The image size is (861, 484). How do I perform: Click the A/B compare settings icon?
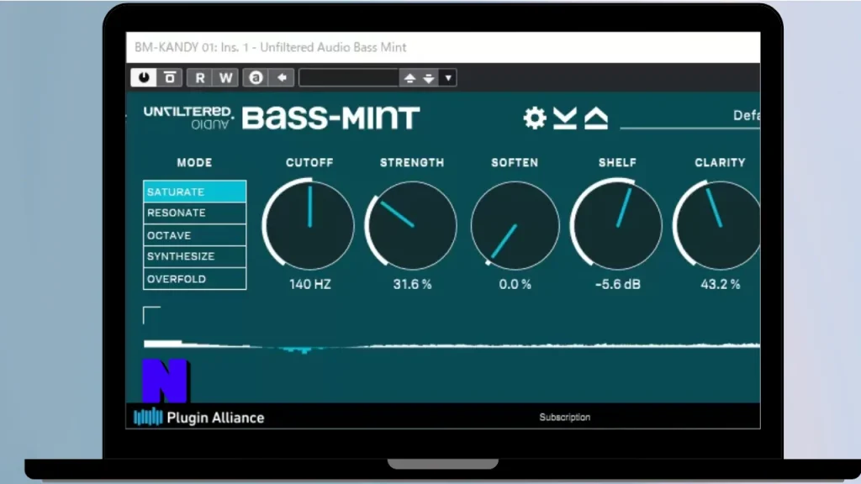tap(170, 77)
